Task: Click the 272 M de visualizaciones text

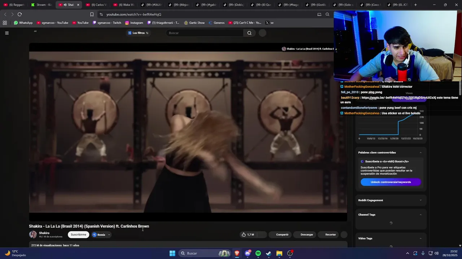Action: [47, 245]
